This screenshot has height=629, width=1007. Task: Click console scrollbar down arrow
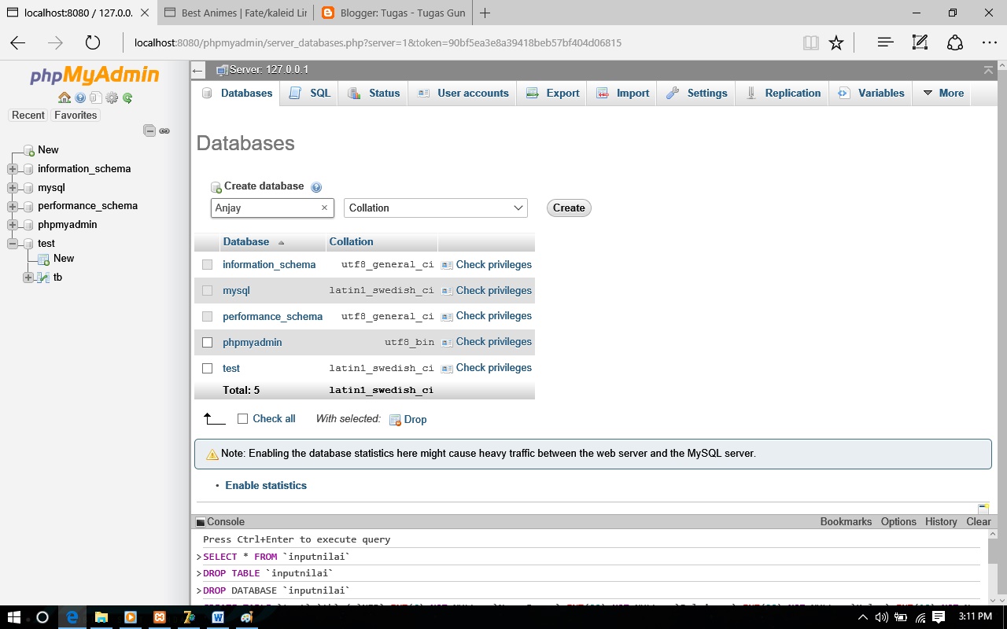click(x=992, y=599)
